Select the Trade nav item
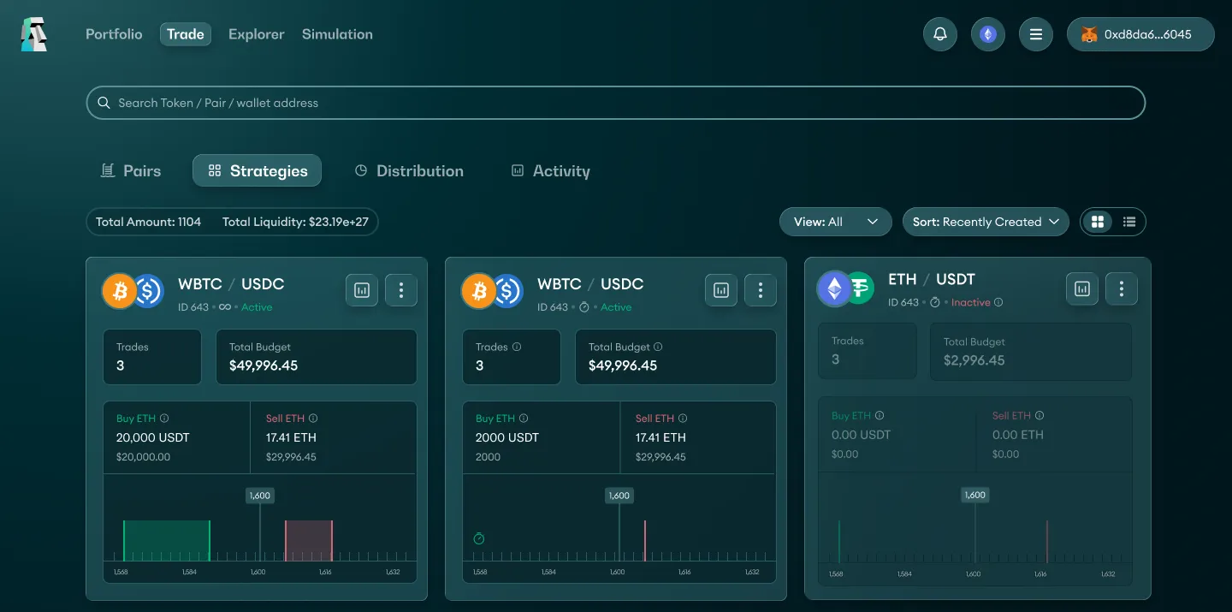This screenshot has width=1232, height=612. [x=186, y=34]
